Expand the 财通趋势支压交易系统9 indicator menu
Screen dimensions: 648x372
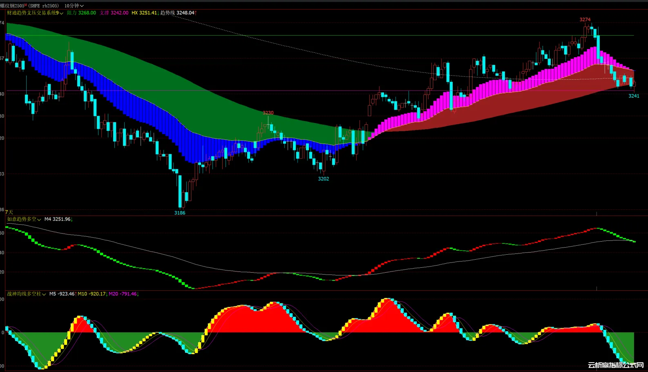coord(35,13)
